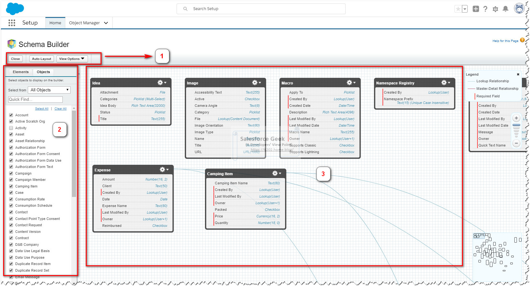Screen dimensions: 532x288
Task: Click the Auto-Layout button
Action: click(41, 59)
